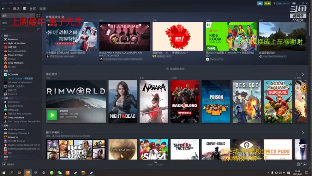Image resolution: width=312 pixels, height=176 pixels.
Task: Open the Prison Architect cover
Action: click(216, 101)
